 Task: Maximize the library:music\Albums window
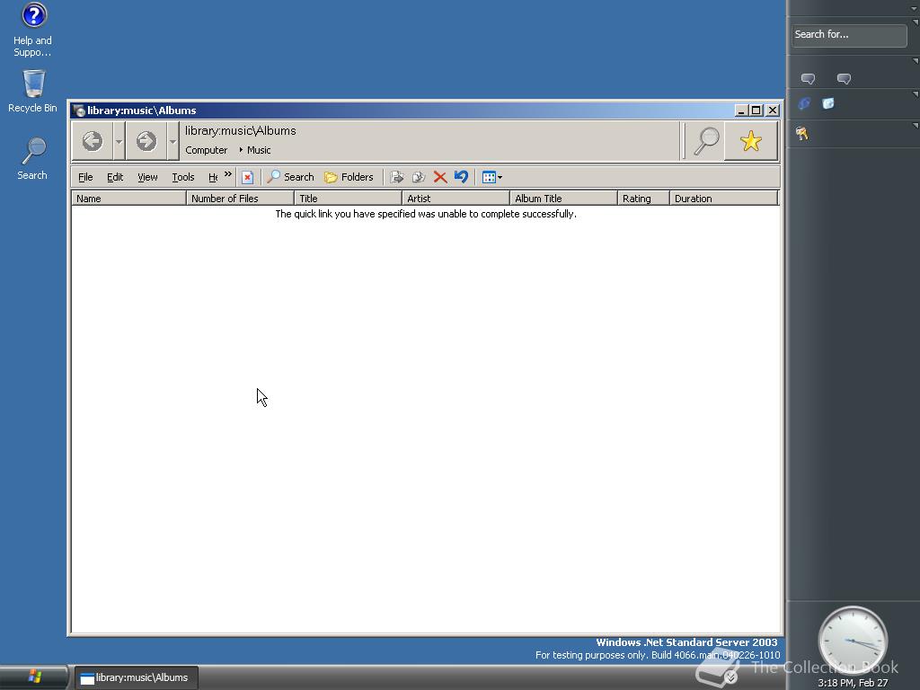(756, 111)
